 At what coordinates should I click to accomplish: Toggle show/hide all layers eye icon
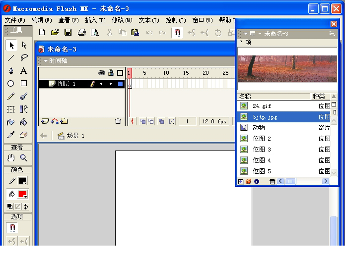tap(101, 73)
